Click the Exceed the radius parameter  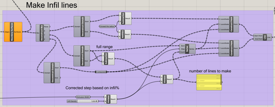click(107, 26)
